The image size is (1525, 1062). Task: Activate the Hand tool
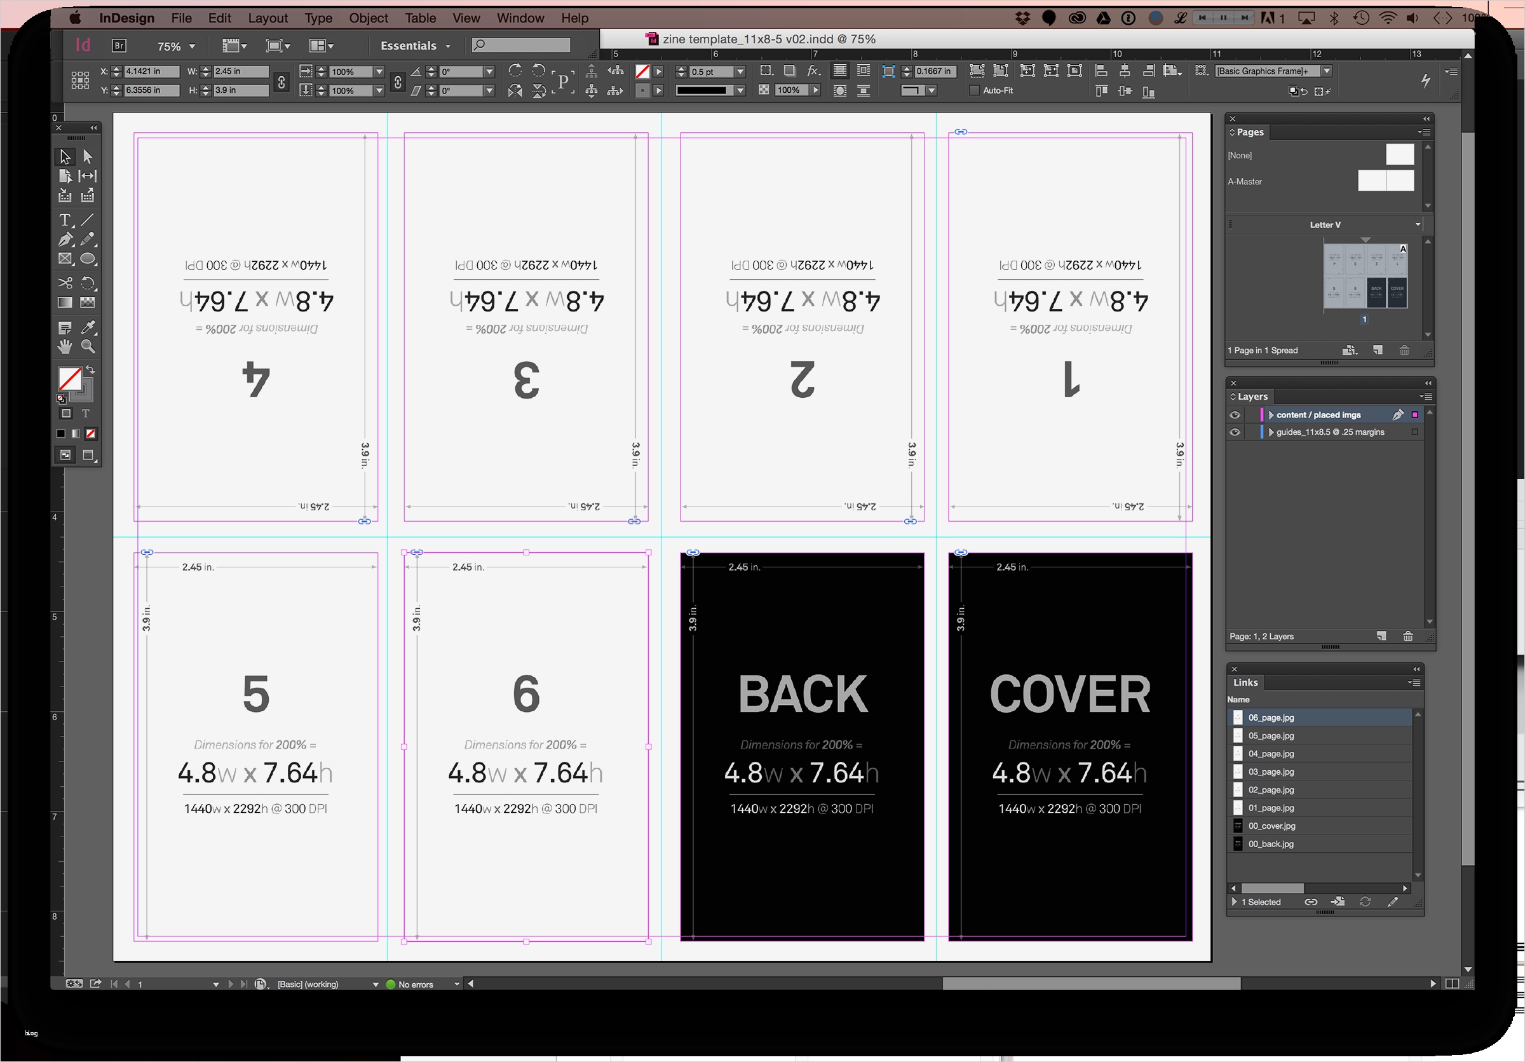coord(64,345)
